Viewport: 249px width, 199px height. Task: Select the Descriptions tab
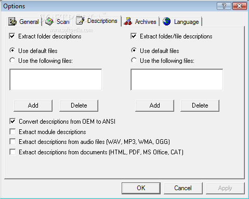point(97,21)
